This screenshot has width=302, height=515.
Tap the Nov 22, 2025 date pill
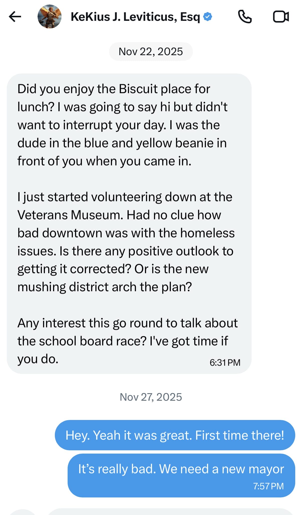point(151,52)
